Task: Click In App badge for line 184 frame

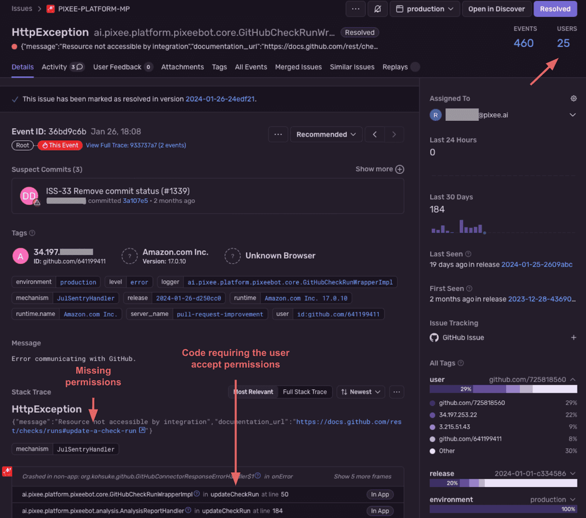Action: [x=379, y=511]
